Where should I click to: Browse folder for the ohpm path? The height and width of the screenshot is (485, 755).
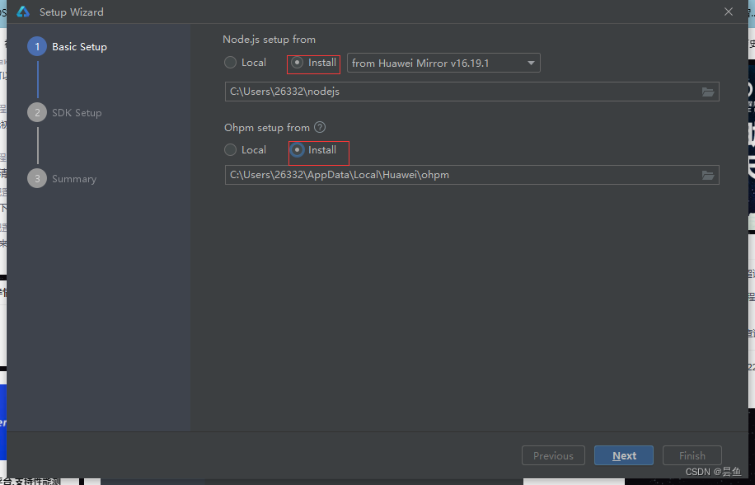[x=707, y=176]
